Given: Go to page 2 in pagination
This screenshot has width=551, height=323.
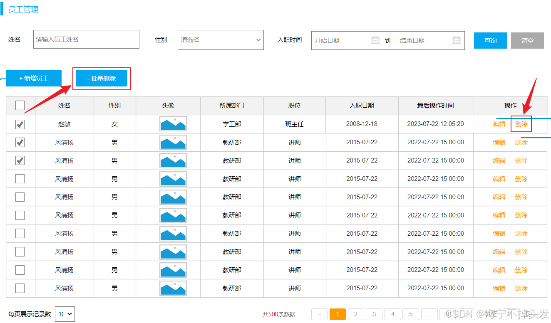Looking at the screenshot, I should click(356, 314).
